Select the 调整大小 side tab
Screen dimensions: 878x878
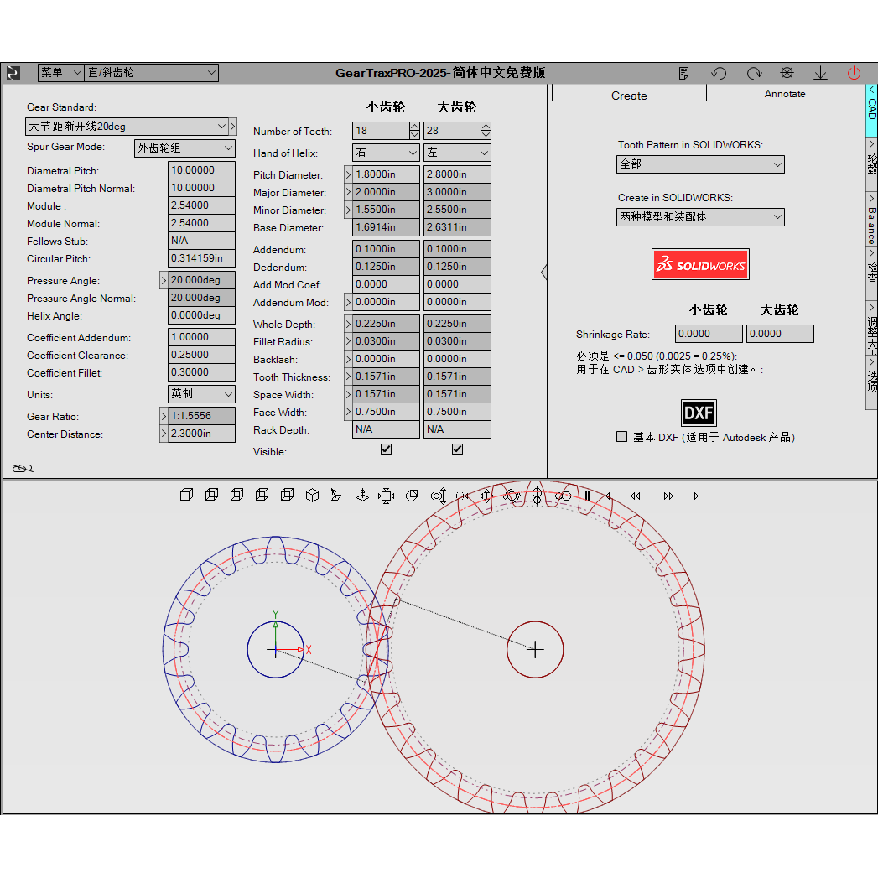(872, 328)
